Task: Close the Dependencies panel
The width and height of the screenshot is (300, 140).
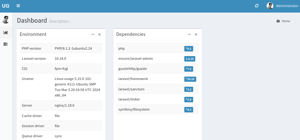Action: point(196,35)
